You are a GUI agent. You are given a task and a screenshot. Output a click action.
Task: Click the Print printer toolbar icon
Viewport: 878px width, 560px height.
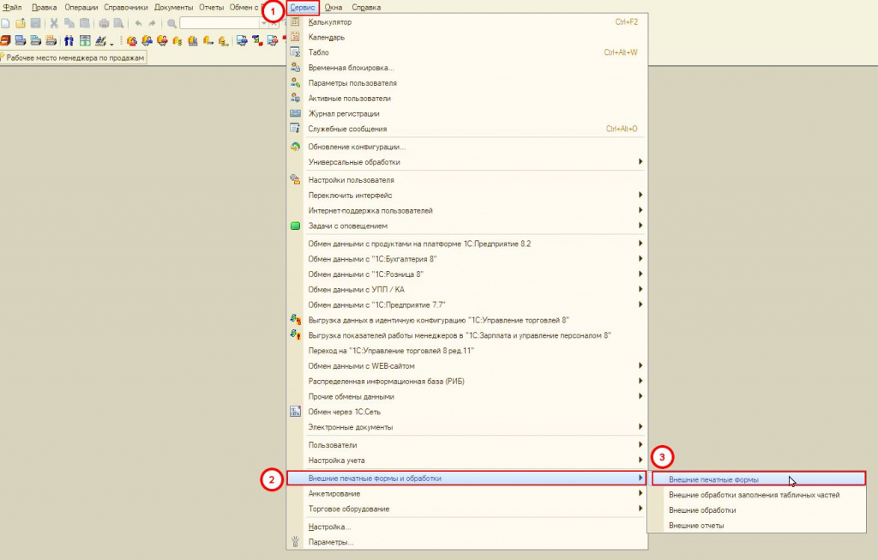tap(104, 23)
